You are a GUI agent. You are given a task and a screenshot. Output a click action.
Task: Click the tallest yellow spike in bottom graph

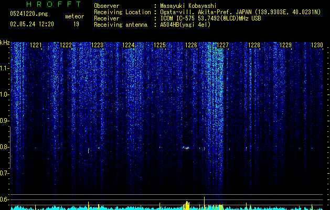(204, 203)
